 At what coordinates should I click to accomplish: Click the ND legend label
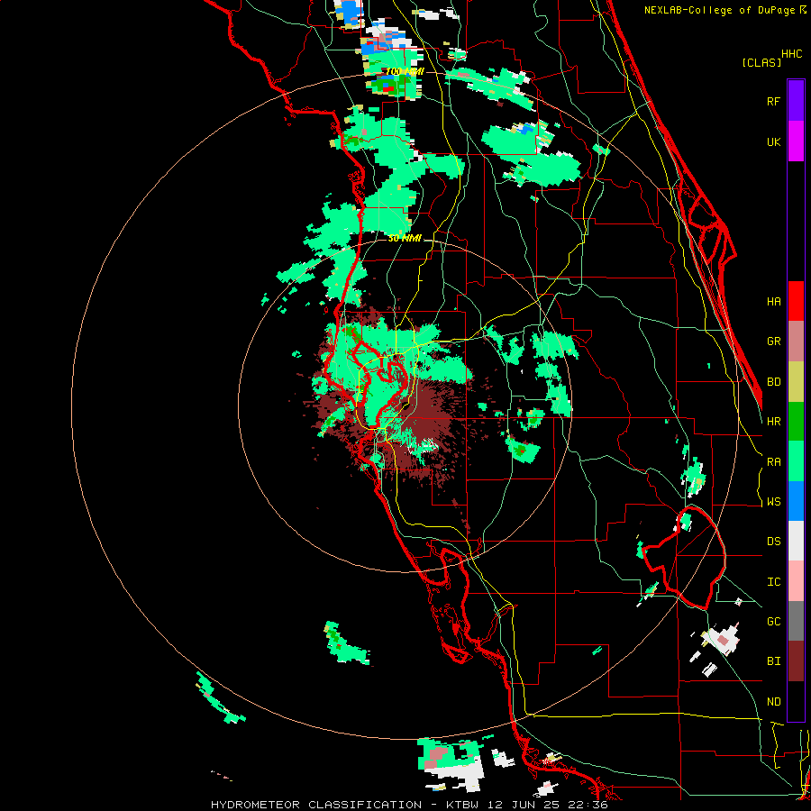tap(773, 702)
